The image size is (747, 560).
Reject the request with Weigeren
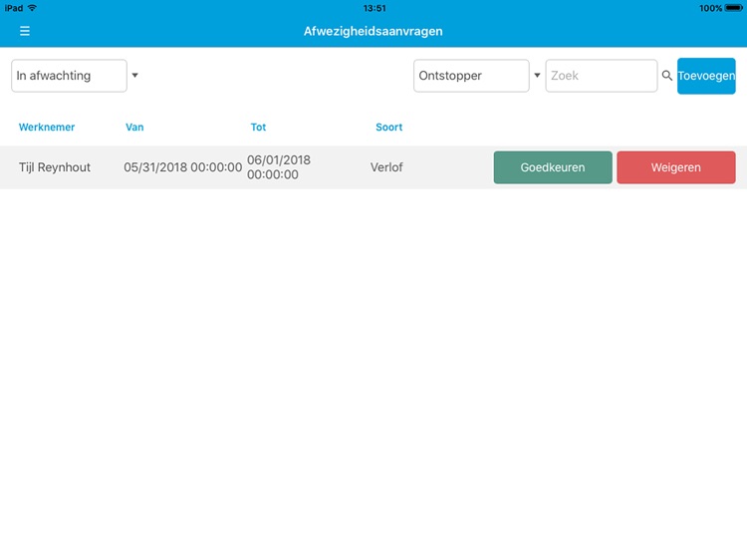(676, 167)
